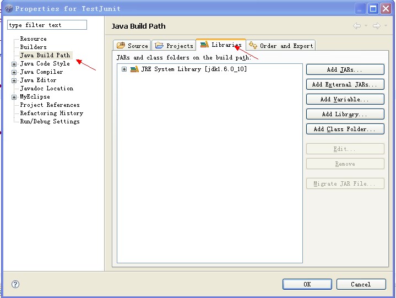Switch to the Projects tab
This screenshot has width=396, height=298.
[173, 46]
